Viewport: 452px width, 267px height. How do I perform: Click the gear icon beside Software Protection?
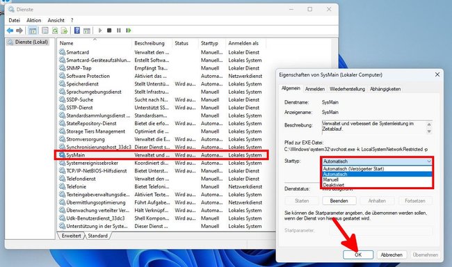click(x=62, y=76)
